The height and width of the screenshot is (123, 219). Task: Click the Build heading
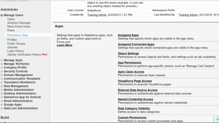click(5, 118)
